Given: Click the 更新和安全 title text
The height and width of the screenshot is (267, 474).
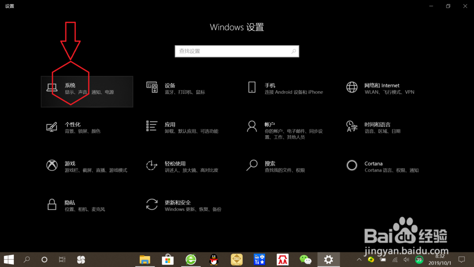Looking at the screenshot, I should tap(178, 203).
